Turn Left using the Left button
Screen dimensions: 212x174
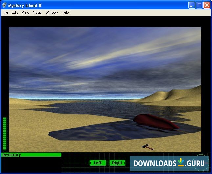tap(97, 163)
